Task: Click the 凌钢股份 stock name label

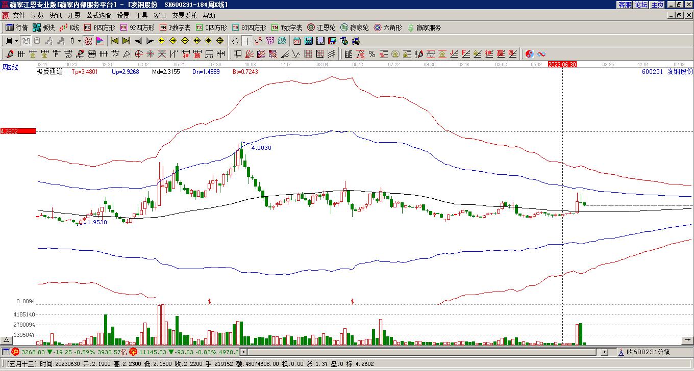Action: [x=680, y=72]
